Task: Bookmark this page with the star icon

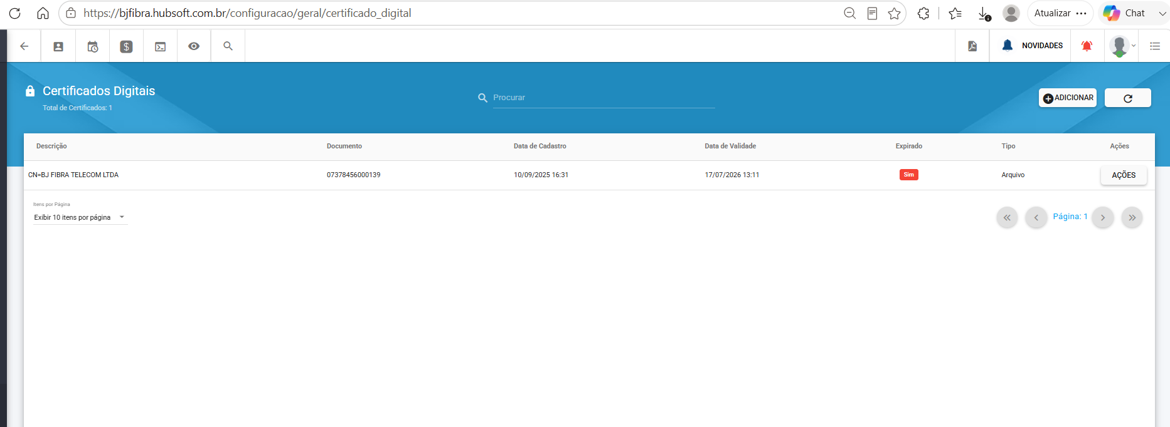Action: pos(894,13)
